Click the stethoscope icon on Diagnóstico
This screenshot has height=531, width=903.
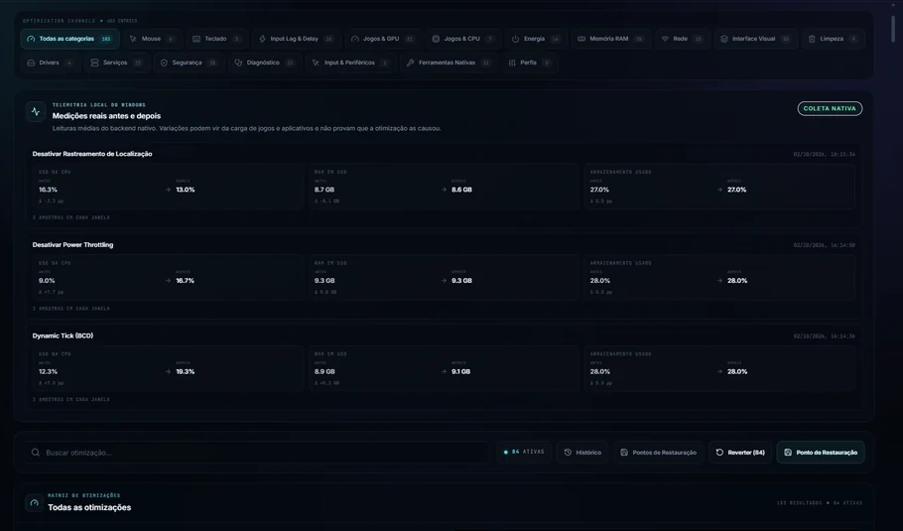pyautogui.click(x=238, y=63)
